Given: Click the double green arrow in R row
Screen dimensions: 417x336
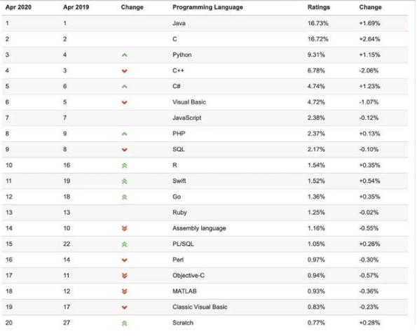Looking at the screenshot, I should click(x=125, y=165).
